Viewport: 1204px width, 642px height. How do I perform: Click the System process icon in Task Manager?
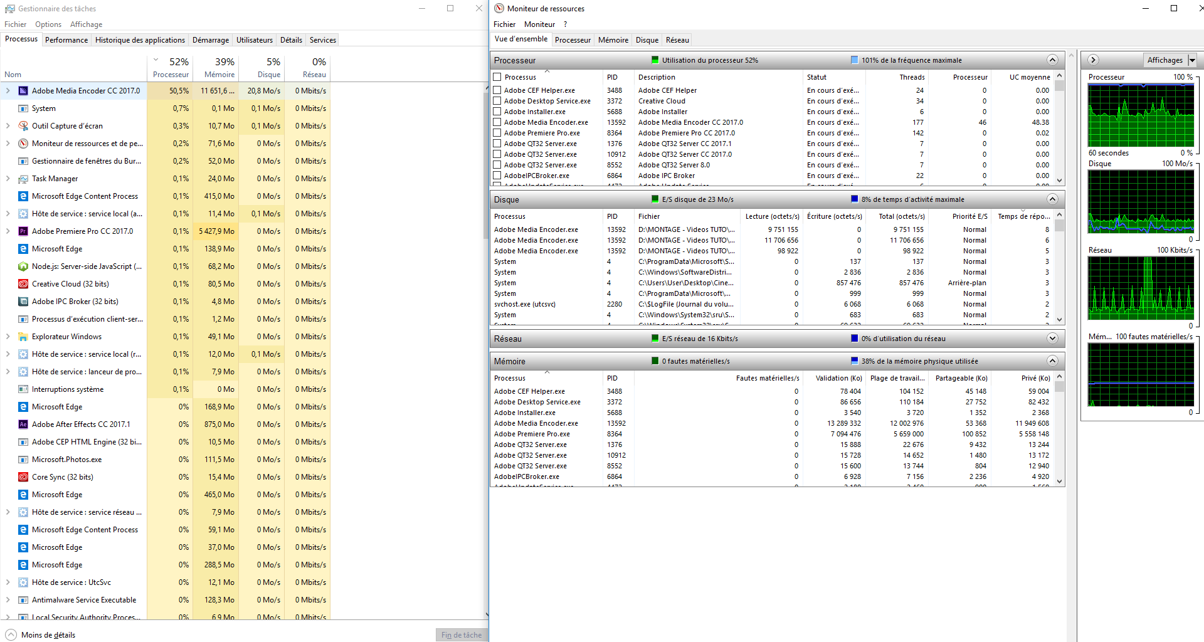point(23,108)
